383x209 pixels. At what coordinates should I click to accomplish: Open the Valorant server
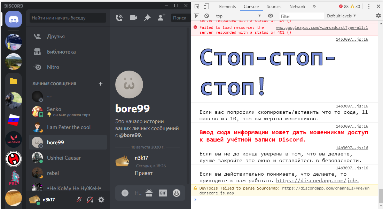[14, 139]
